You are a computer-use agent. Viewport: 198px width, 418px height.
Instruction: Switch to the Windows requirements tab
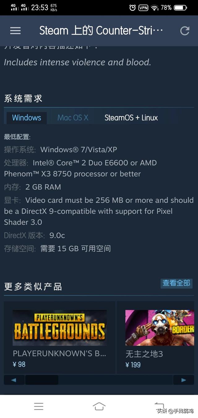click(27, 118)
